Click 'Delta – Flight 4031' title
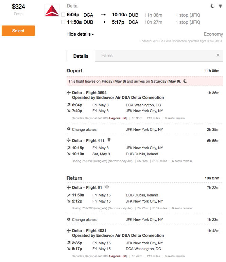Image resolution: width=226 pixels, height=262 pixels. click(89, 231)
